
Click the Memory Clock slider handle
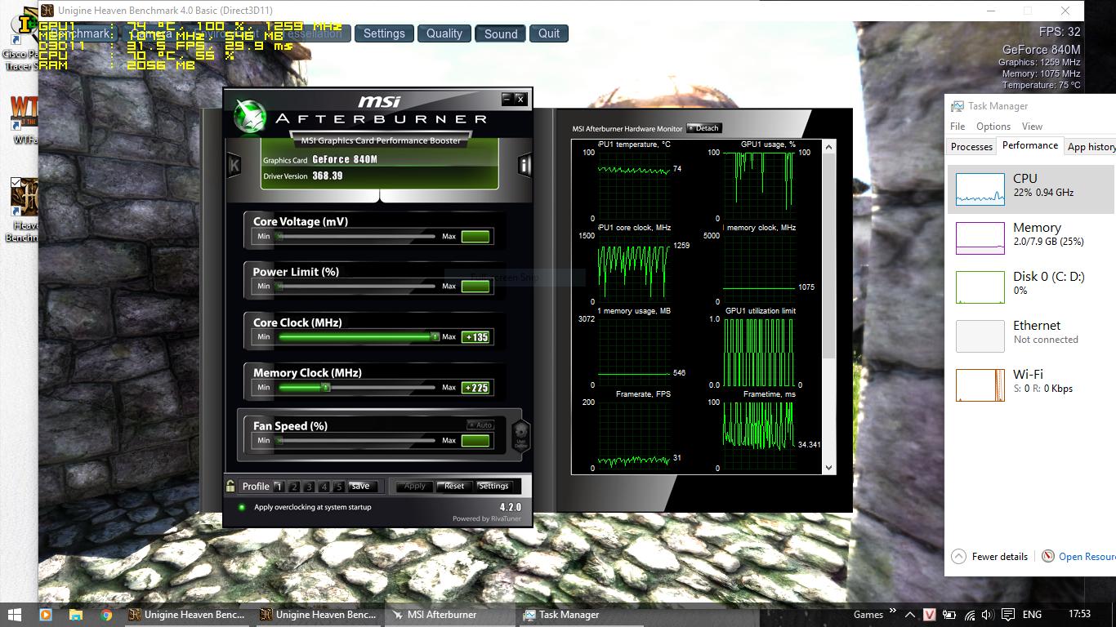click(325, 387)
